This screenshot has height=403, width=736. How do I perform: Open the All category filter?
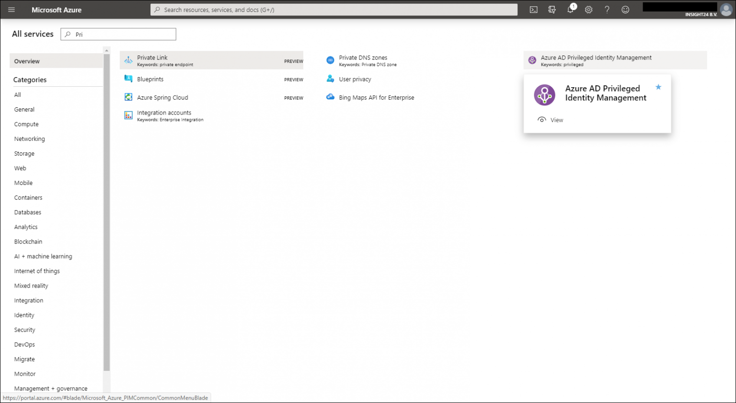tap(17, 94)
